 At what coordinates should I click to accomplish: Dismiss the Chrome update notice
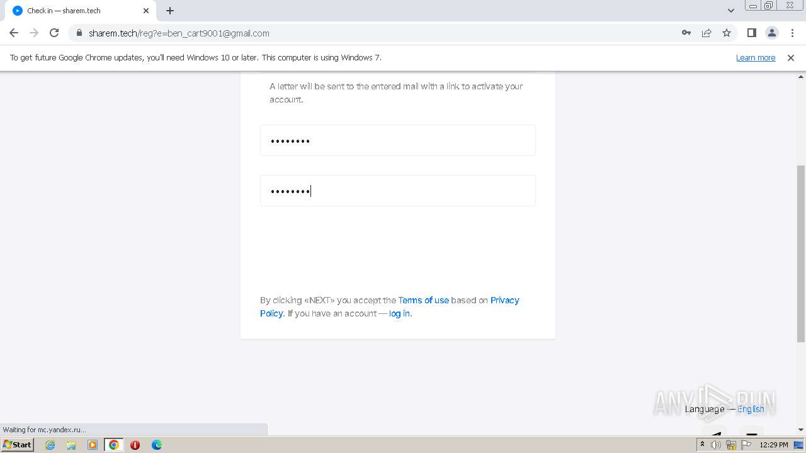tap(791, 57)
